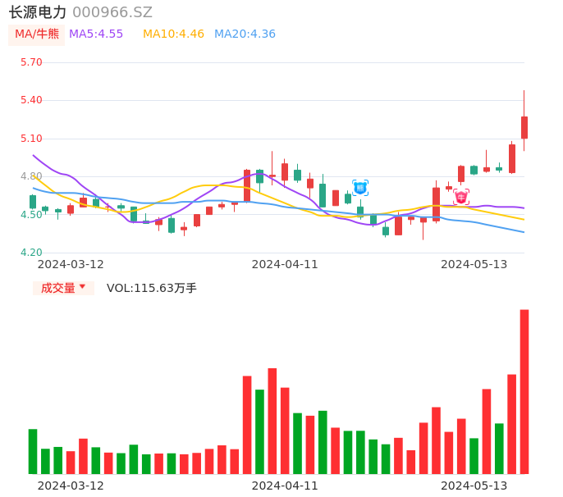This screenshot has width=563, height=497.
Task: Click the stock code 000966.SZ
Action: click(x=112, y=12)
